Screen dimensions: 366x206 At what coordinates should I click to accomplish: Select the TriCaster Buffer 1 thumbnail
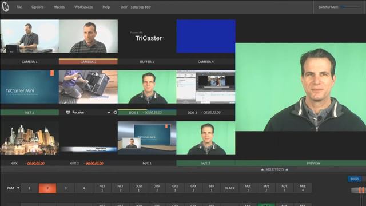click(147, 36)
